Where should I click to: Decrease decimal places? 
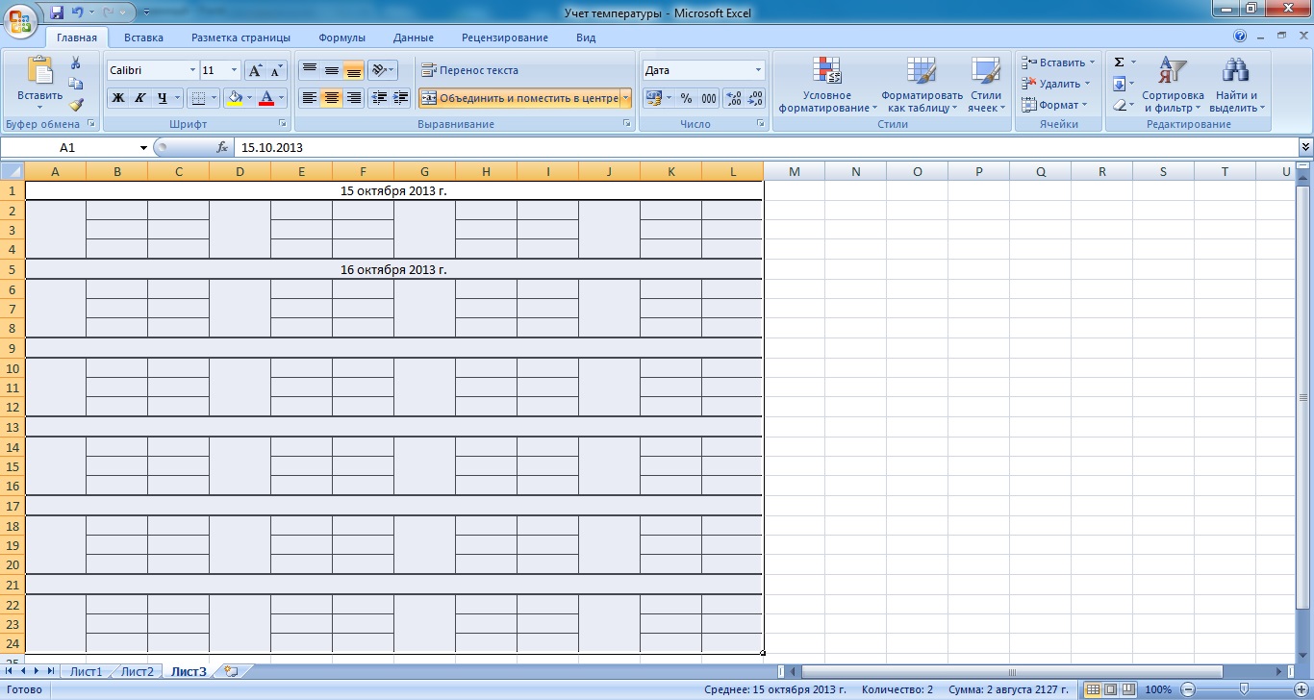[755, 97]
